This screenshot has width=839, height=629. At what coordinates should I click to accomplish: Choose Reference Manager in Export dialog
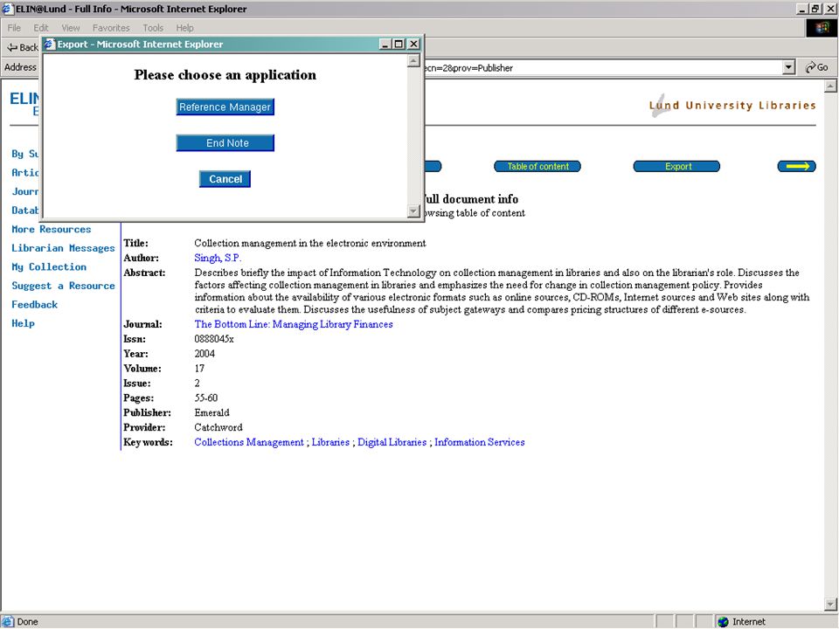[x=225, y=107]
